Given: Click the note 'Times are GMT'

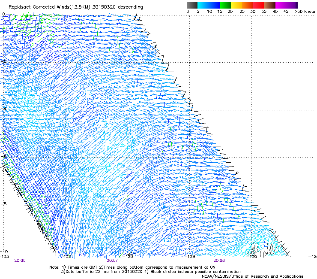Looking at the screenshot, I should [83, 267].
